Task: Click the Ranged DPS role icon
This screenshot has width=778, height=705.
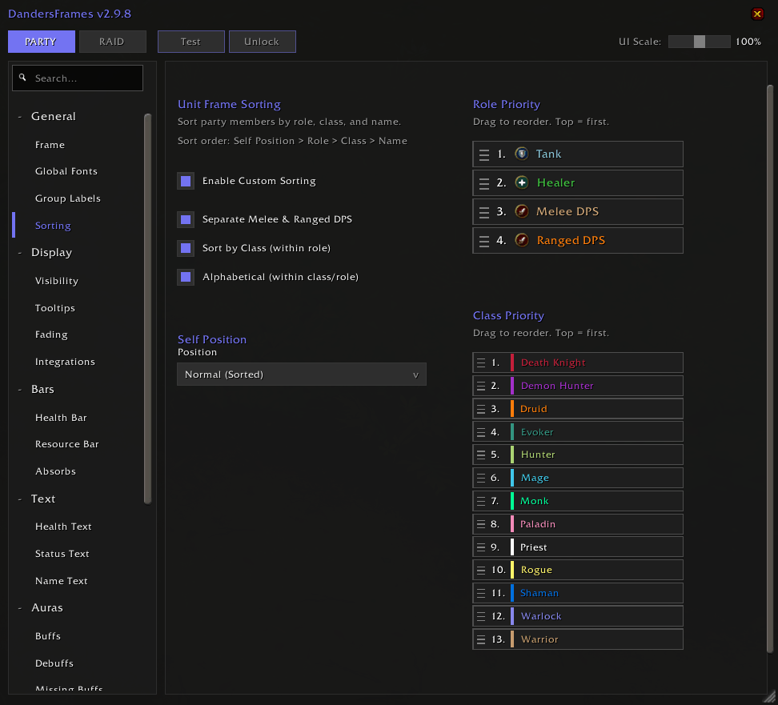Action: click(522, 240)
